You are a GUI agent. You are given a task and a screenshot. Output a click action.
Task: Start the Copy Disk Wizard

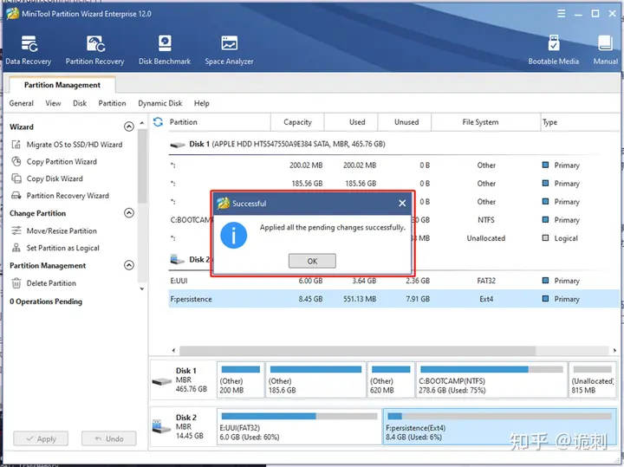tap(47, 178)
